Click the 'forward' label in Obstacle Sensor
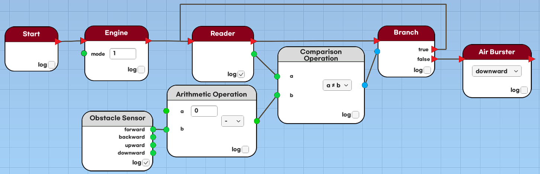Screen dimensions: 540x174 [134, 130]
